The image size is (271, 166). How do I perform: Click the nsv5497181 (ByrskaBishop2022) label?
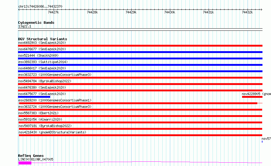45,126
